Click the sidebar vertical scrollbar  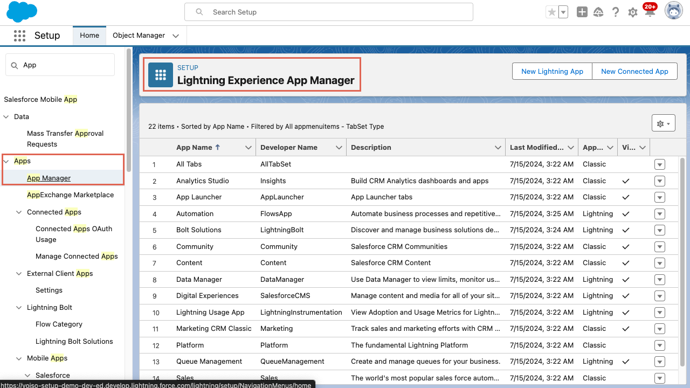(128, 110)
